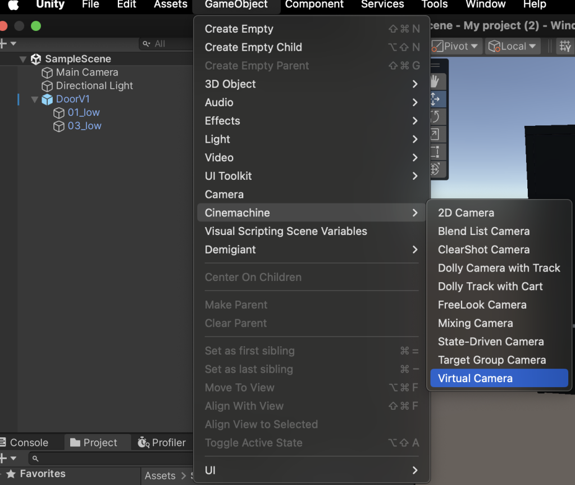The width and height of the screenshot is (575, 485).
Task: Open the Tools menu
Action: click(435, 4)
